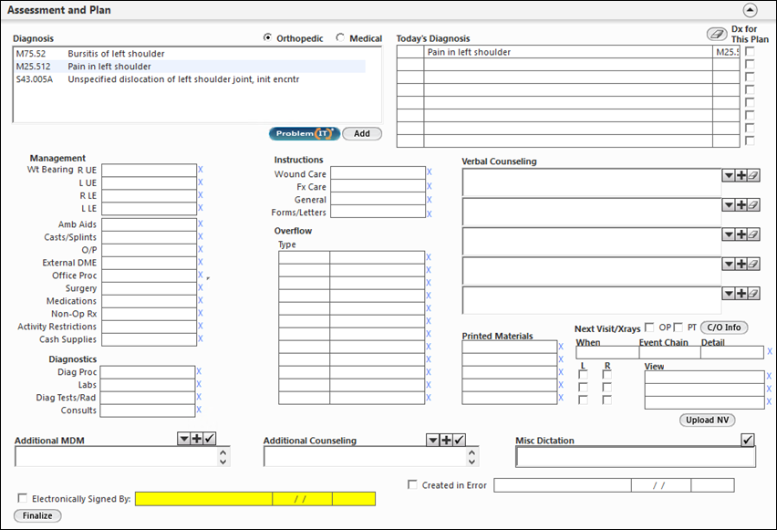
Task: Select diagnosis Bursitis of left shoulder
Action: (x=189, y=54)
